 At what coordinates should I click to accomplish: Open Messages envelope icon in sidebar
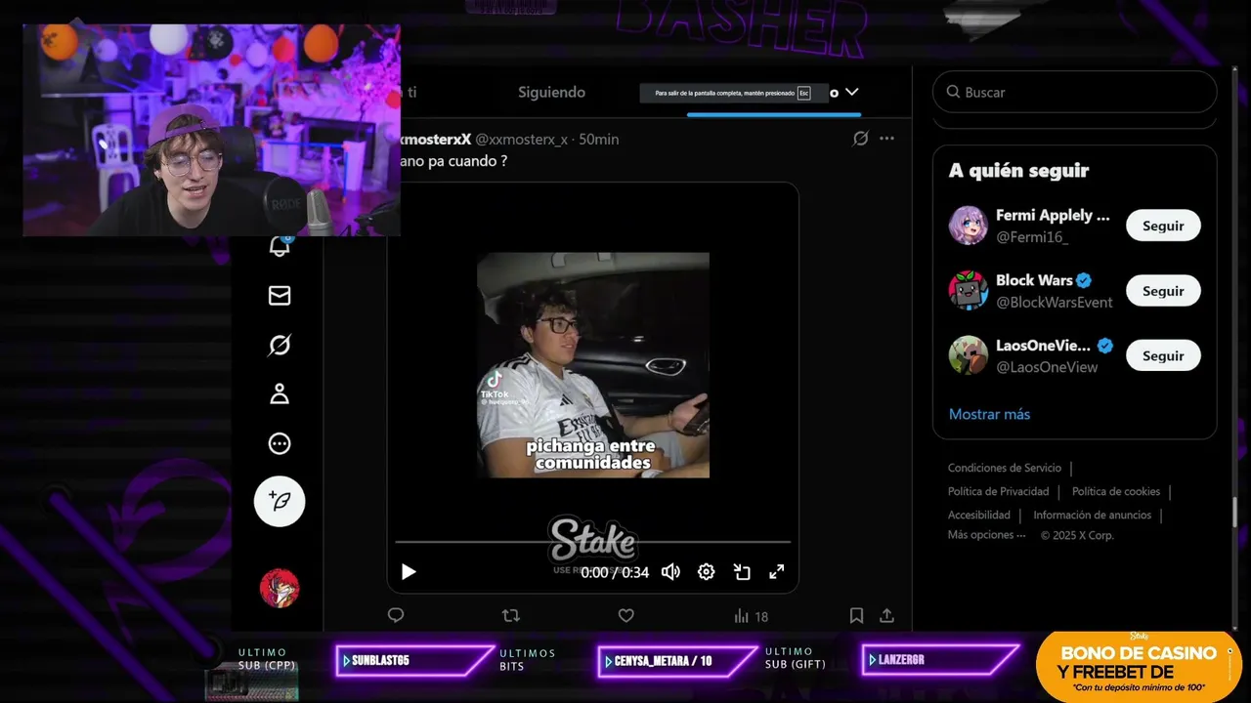[x=280, y=295]
